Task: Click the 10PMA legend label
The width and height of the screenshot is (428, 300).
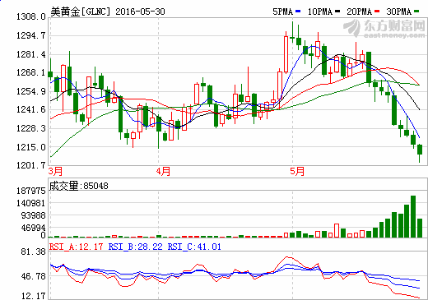Action: 320,12
